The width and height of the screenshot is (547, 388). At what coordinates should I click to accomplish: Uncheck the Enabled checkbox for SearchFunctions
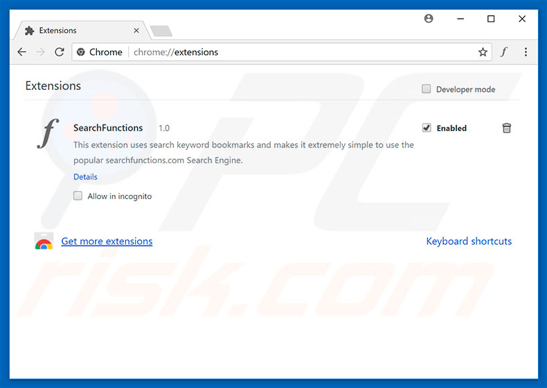[427, 128]
